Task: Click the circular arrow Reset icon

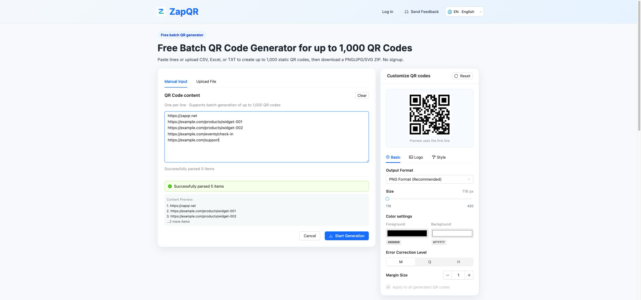Action: (456, 76)
